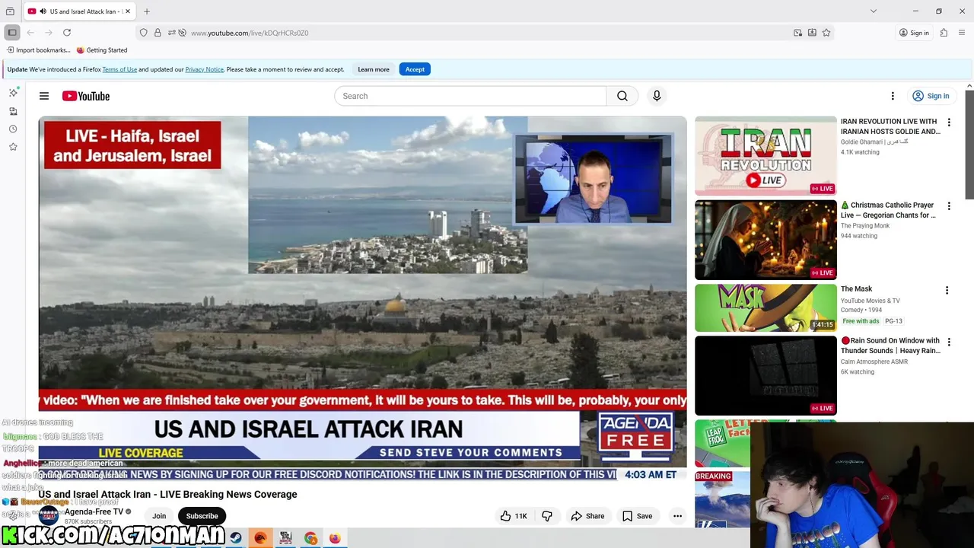Screen dimensions: 974x548
Task: Open the Steam taskbar icon
Action: (236, 538)
